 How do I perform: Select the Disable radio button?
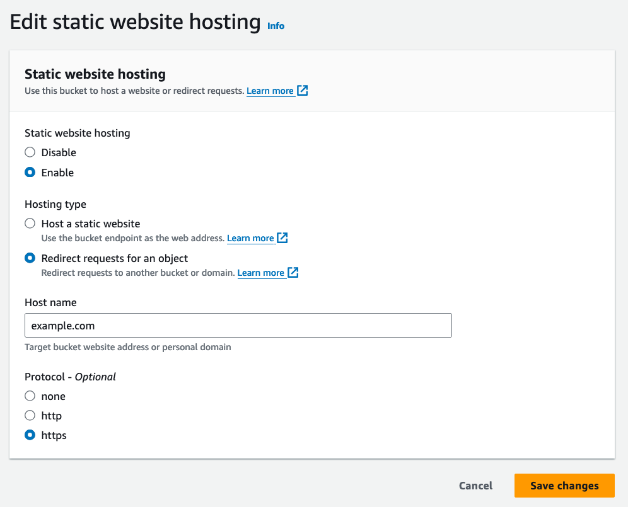click(x=30, y=152)
